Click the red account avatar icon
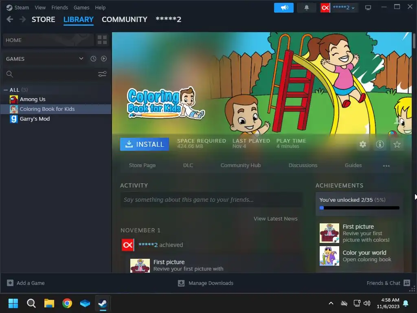Screen dimensions: 417x313 [x=325, y=8]
